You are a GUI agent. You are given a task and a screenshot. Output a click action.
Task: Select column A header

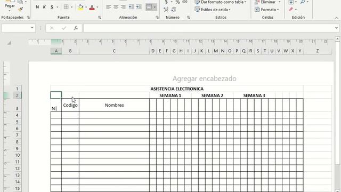[x=56, y=51]
